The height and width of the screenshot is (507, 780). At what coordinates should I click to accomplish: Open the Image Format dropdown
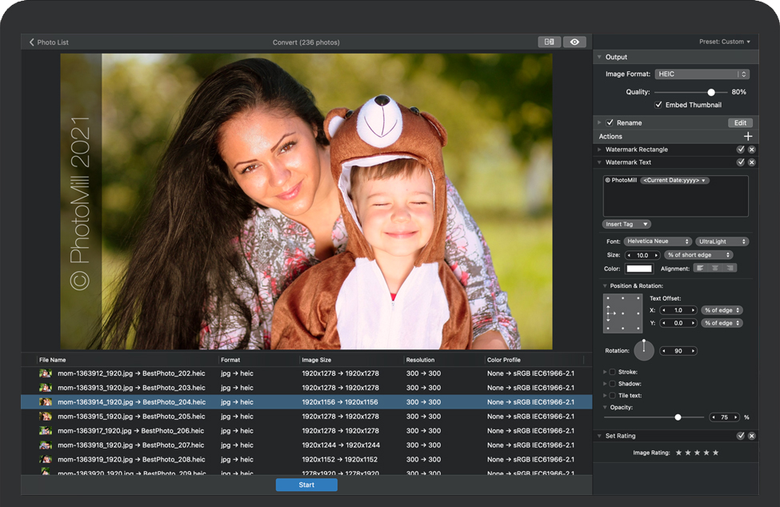pos(701,74)
